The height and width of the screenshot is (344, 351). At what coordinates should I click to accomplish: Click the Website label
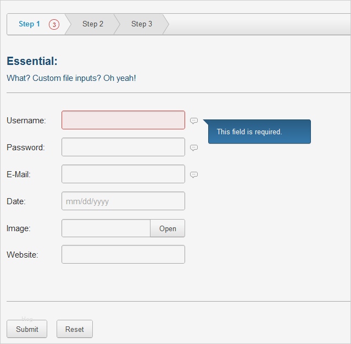tap(23, 255)
